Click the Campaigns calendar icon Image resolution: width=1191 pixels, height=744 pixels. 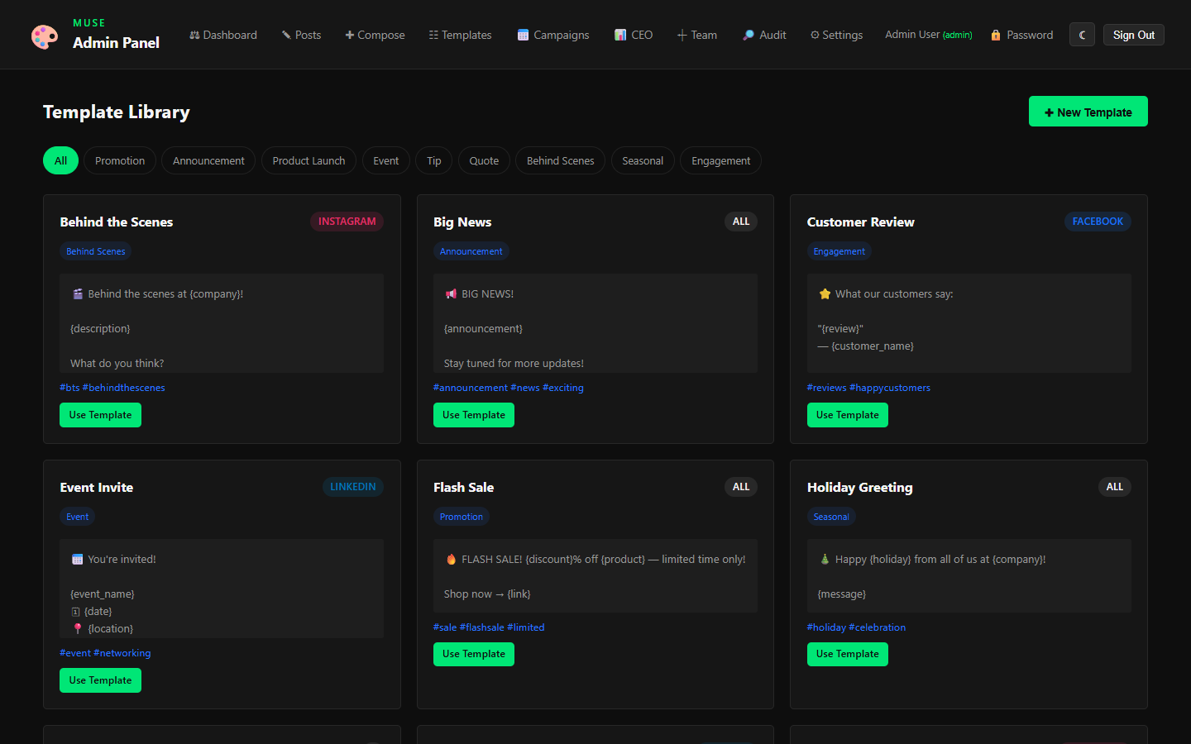pos(522,35)
